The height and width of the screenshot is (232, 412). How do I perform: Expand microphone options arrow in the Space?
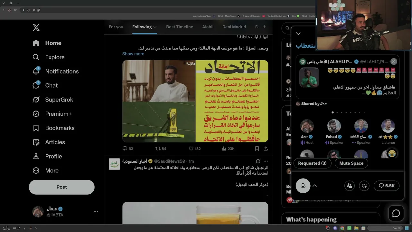point(315,186)
